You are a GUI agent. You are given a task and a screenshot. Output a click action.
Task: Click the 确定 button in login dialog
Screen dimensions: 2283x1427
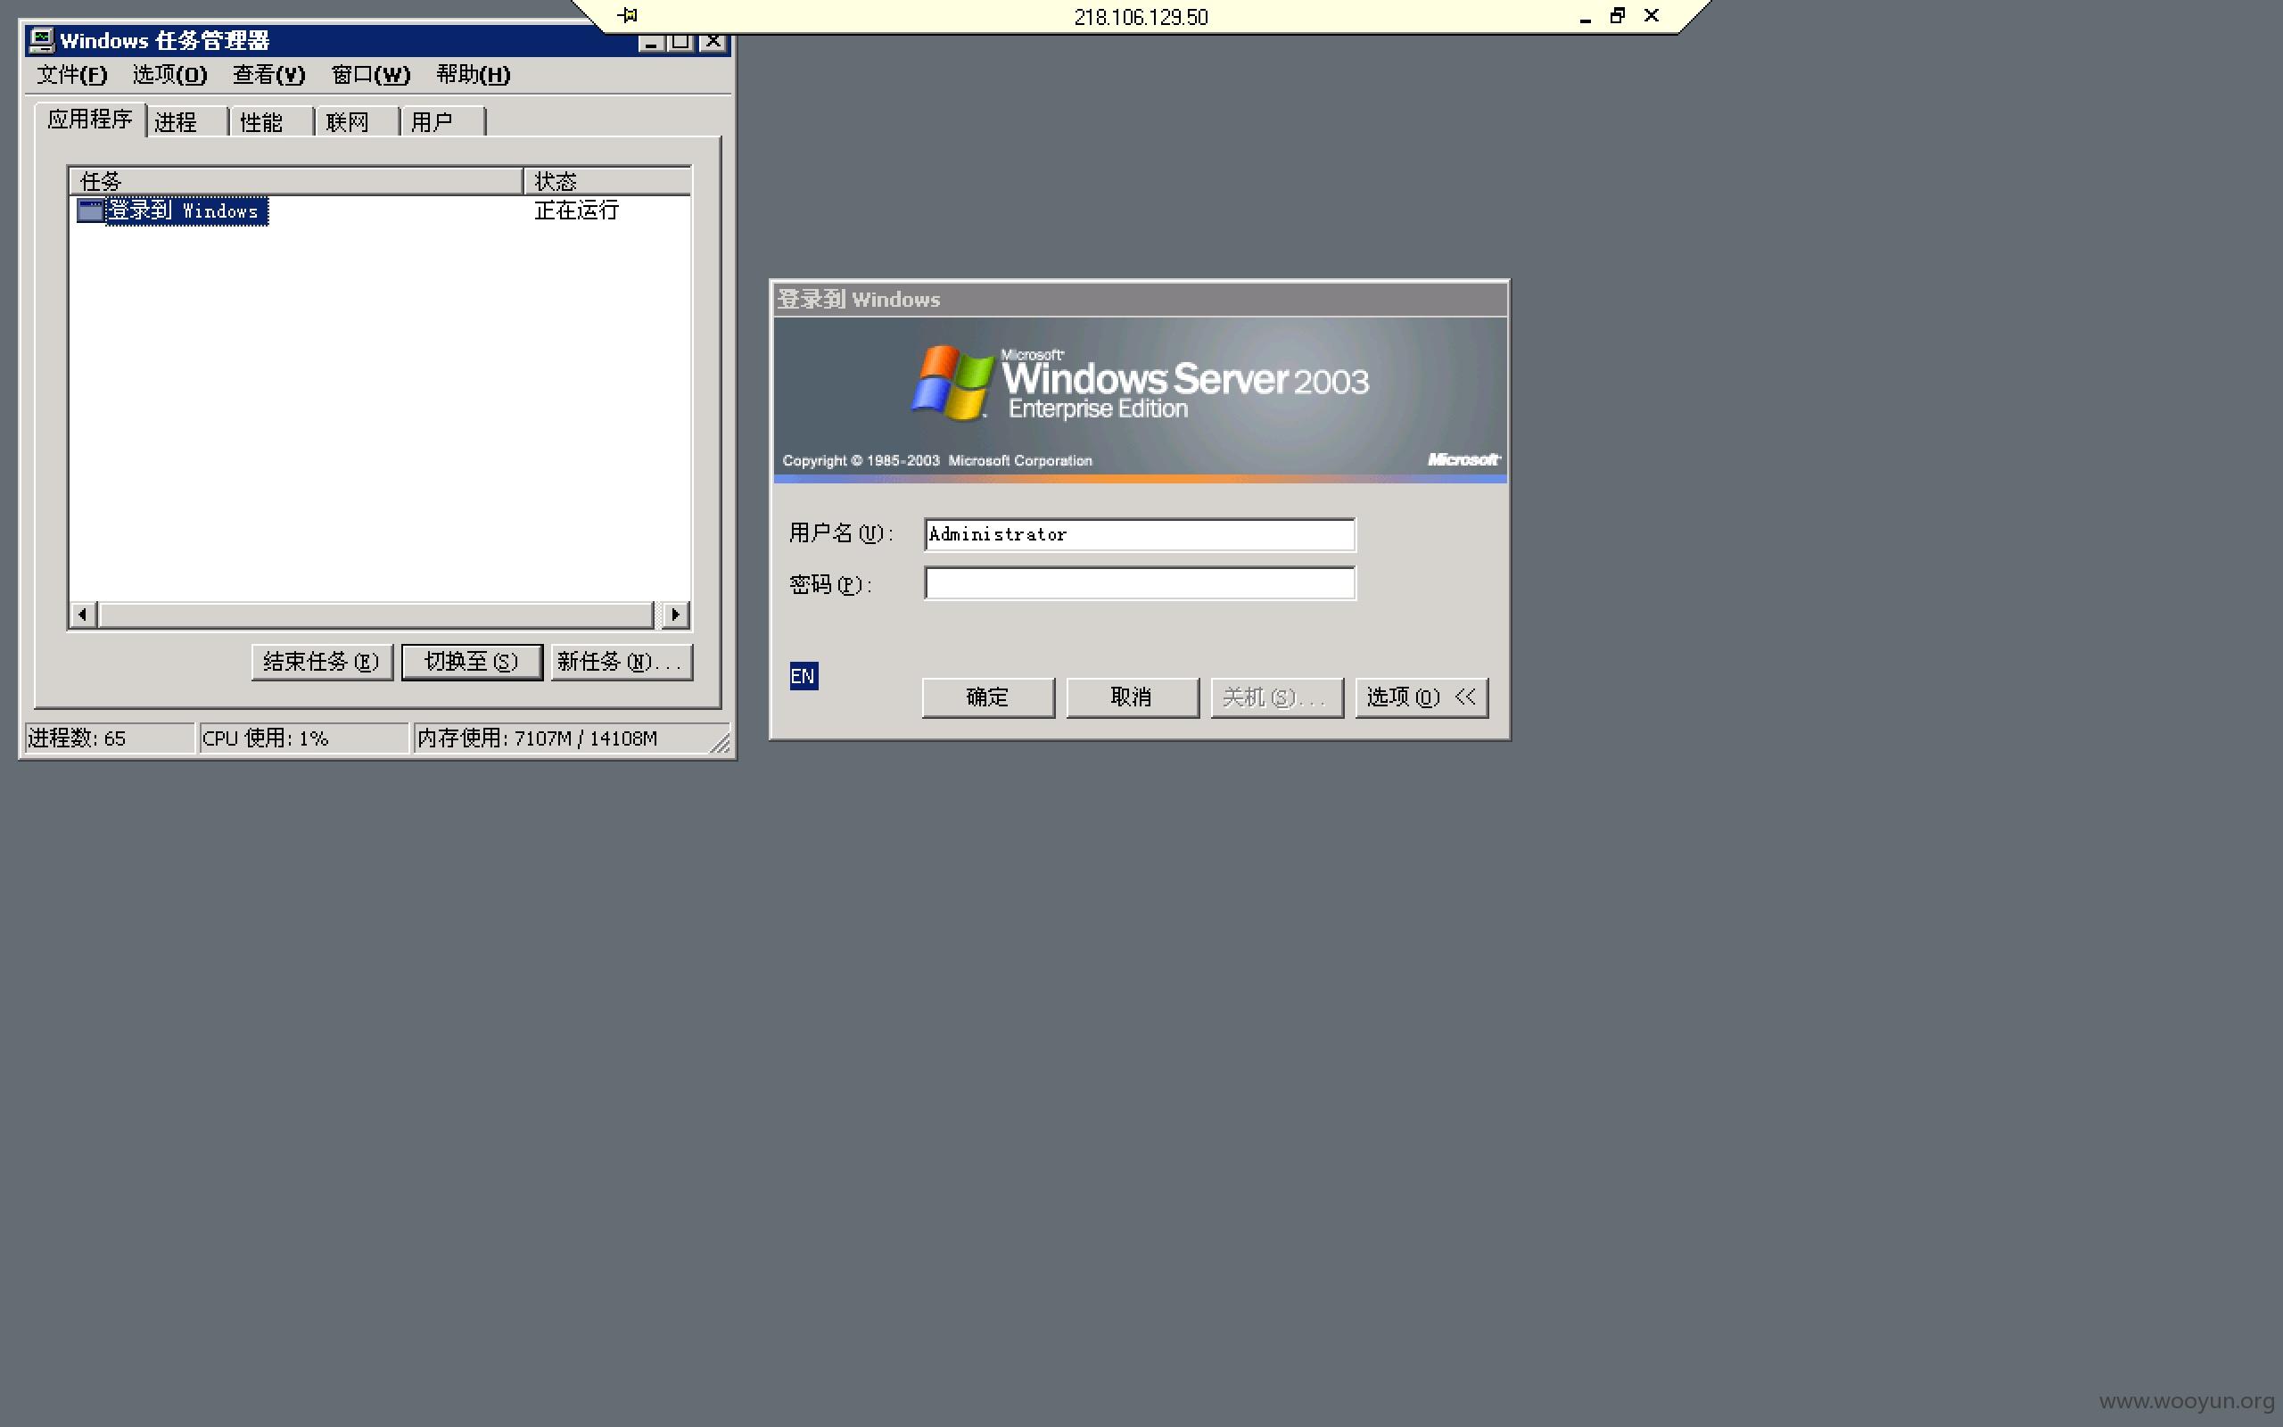[x=988, y=697]
